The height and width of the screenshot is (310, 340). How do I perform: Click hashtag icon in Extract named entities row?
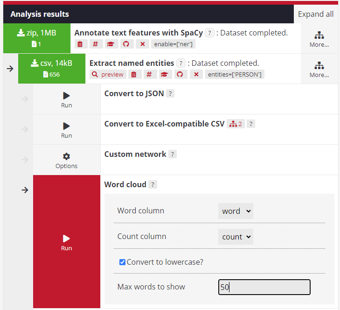[x=150, y=74]
